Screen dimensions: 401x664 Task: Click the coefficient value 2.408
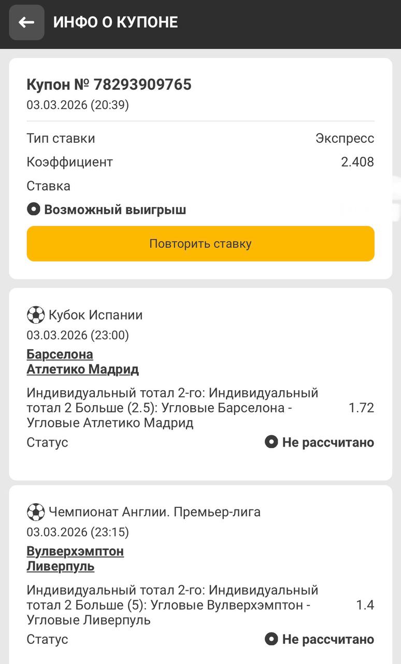tap(357, 162)
